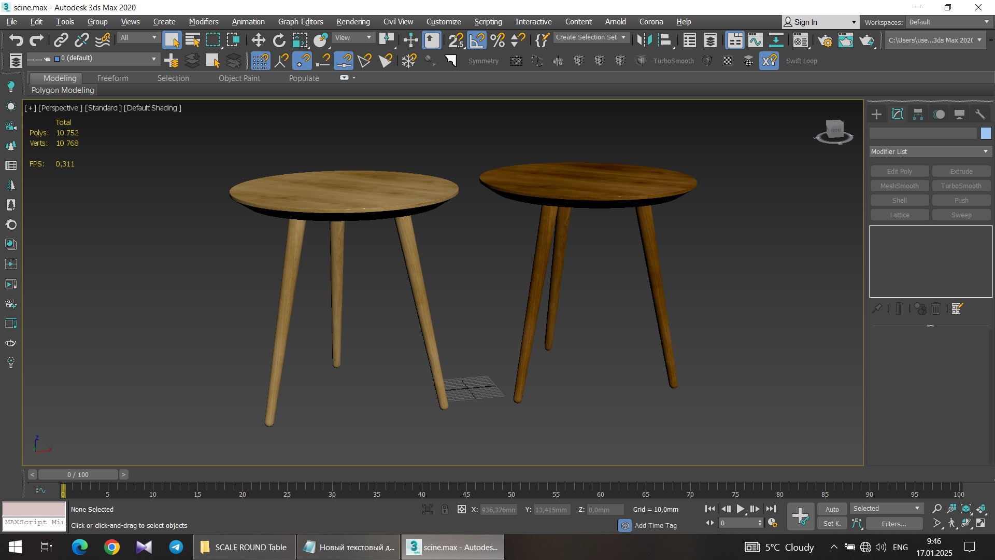Click Remove modifier trash icon
The height and width of the screenshot is (560, 995).
pyautogui.click(x=936, y=309)
